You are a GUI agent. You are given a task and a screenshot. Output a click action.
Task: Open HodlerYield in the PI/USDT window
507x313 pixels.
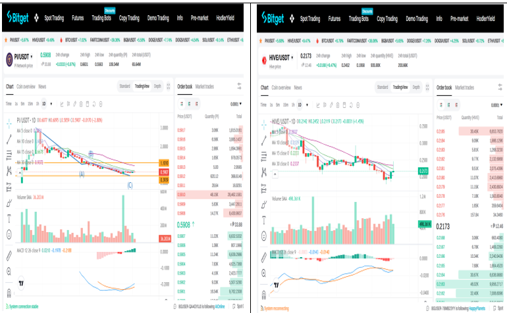(x=225, y=18)
